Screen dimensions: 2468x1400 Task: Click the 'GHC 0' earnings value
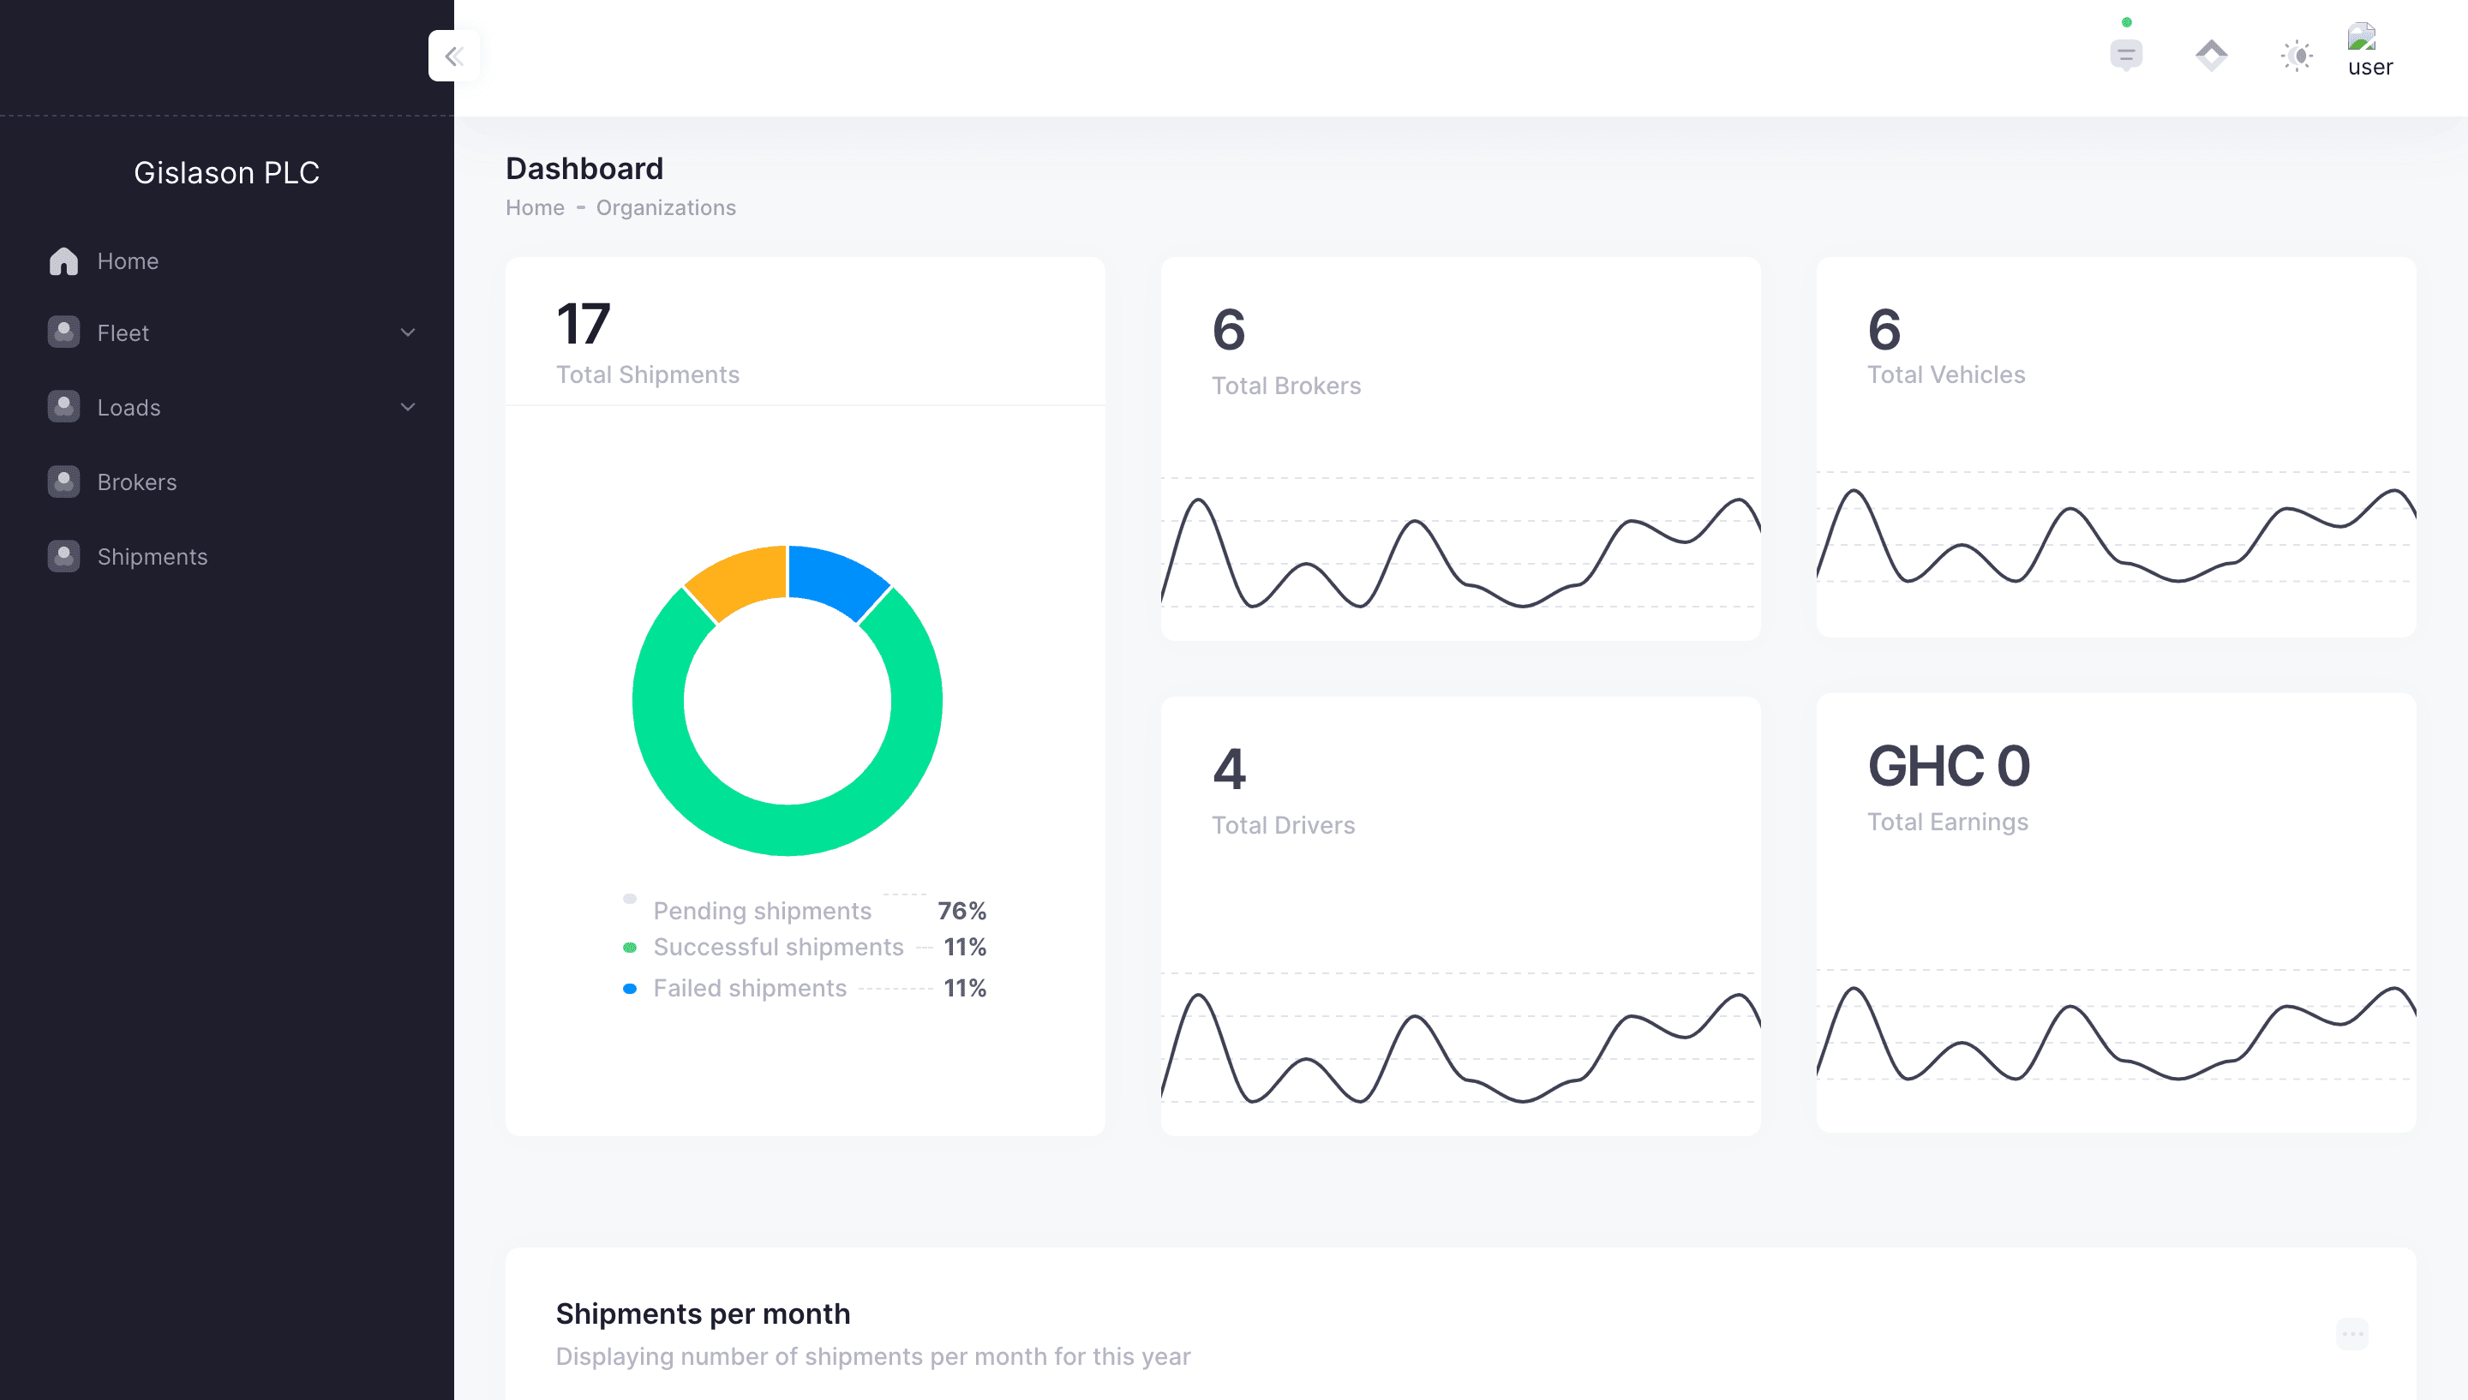tap(1949, 765)
